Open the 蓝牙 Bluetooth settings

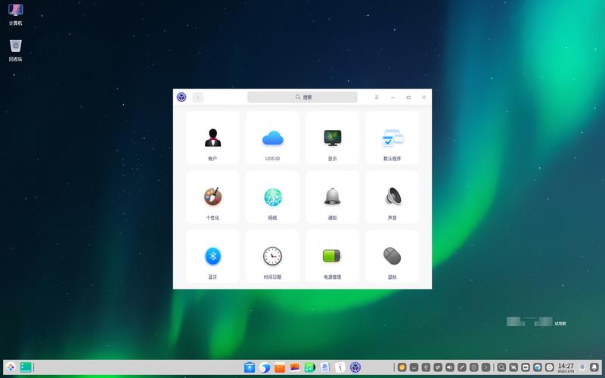click(213, 256)
